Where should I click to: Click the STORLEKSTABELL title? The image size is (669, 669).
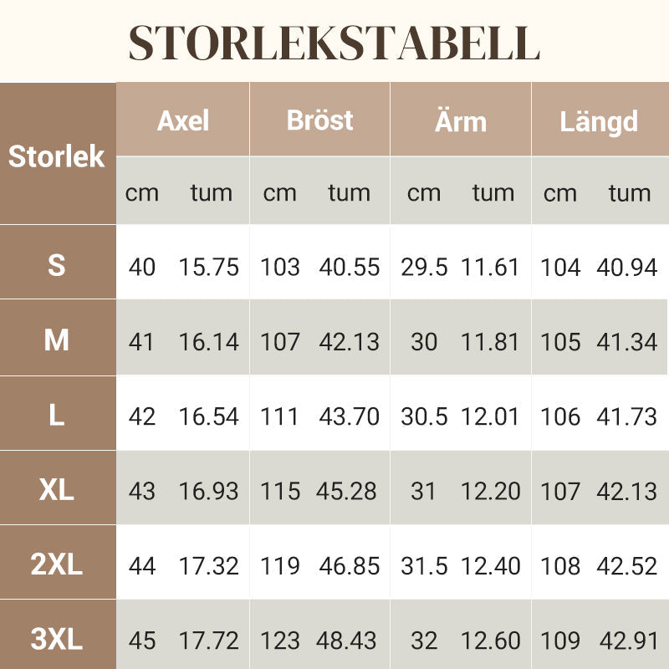[334, 43]
